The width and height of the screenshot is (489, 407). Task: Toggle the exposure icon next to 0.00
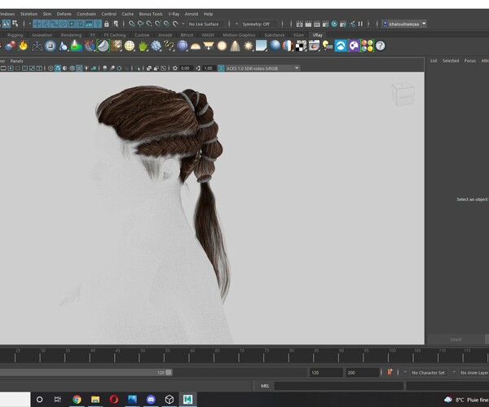pos(175,68)
